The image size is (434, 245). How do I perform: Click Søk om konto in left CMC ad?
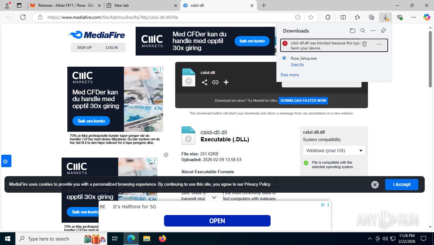click(91, 121)
